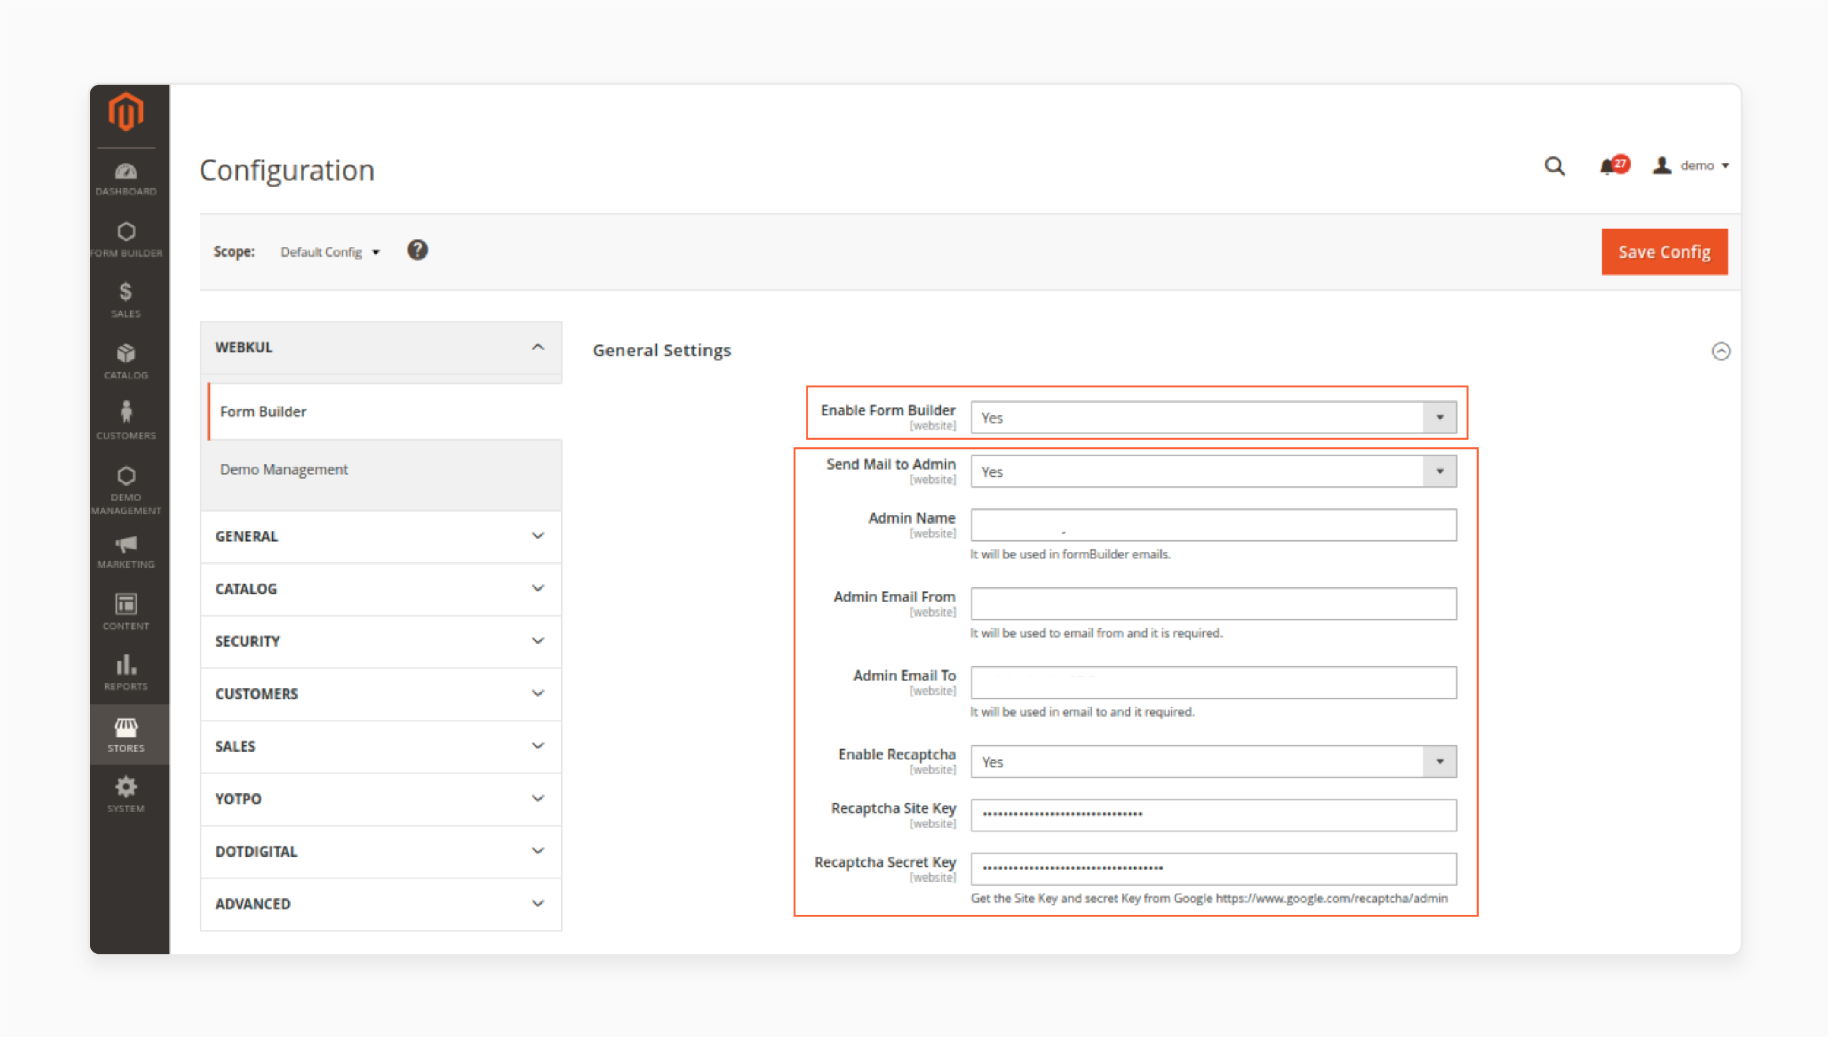Click Save Config button

pos(1665,251)
